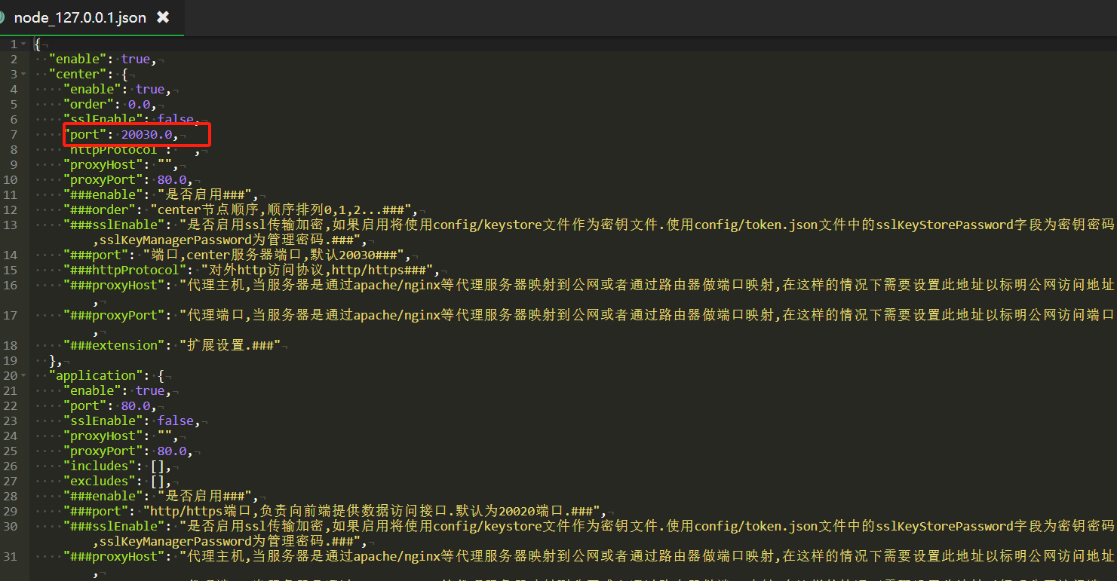Click the "###sslEnable" key on line 30
Image resolution: width=1117 pixels, height=581 pixels.
(114, 526)
